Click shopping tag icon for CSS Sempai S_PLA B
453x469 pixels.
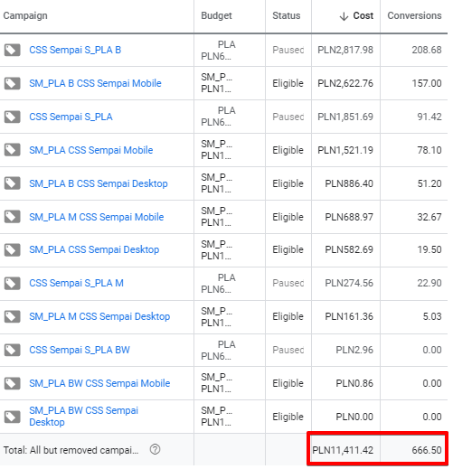pyautogui.click(x=13, y=50)
